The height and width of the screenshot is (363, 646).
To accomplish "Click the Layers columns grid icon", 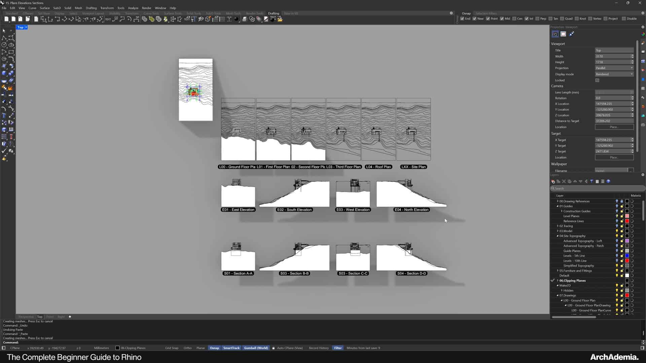I will [x=597, y=182].
